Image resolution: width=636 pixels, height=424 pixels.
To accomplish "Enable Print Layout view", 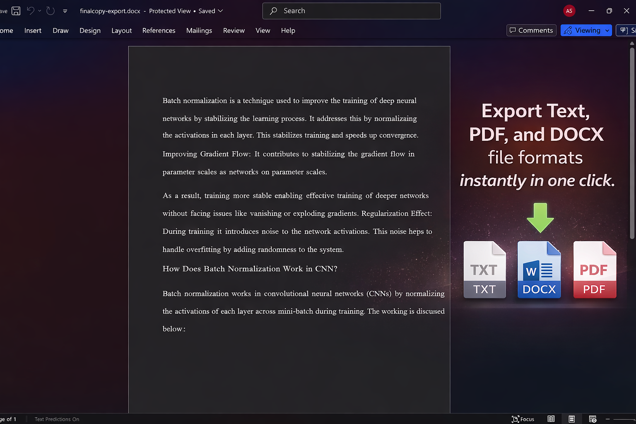I will click(x=572, y=419).
